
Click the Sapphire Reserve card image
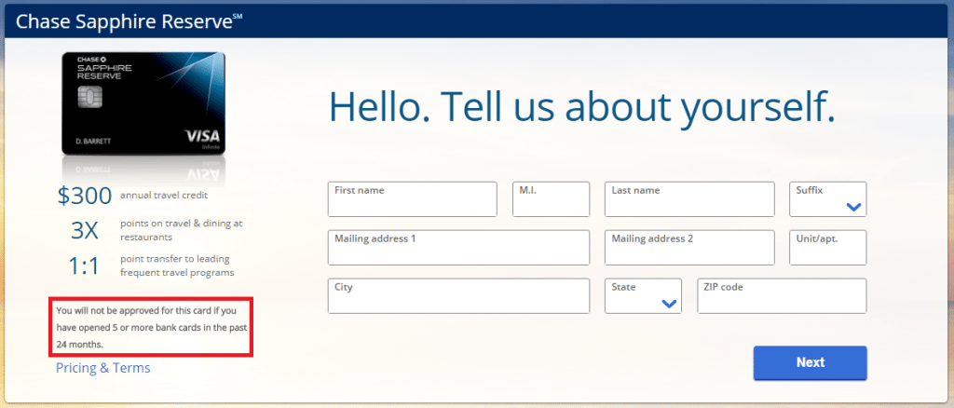(143, 102)
